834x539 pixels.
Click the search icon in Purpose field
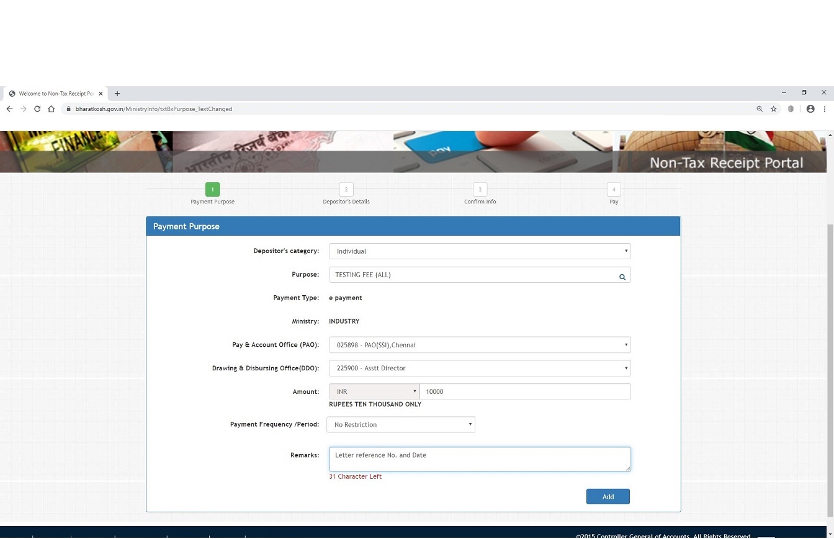point(622,277)
